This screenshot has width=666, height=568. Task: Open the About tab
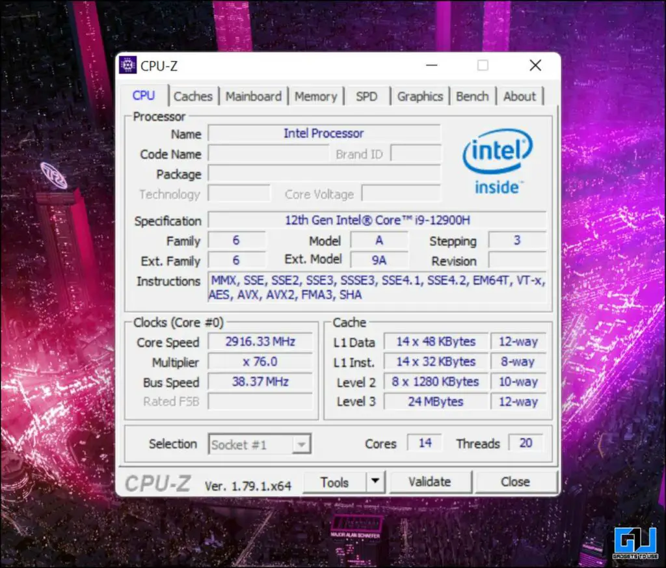tap(520, 96)
